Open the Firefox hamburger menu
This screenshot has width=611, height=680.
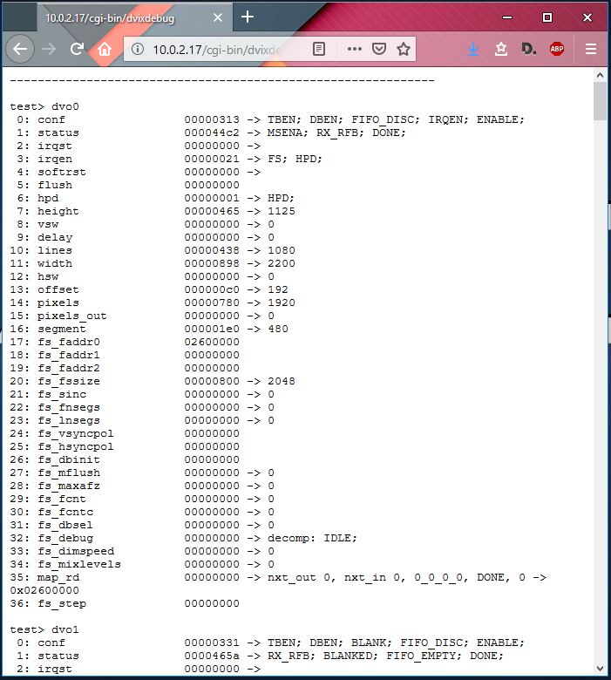(591, 49)
